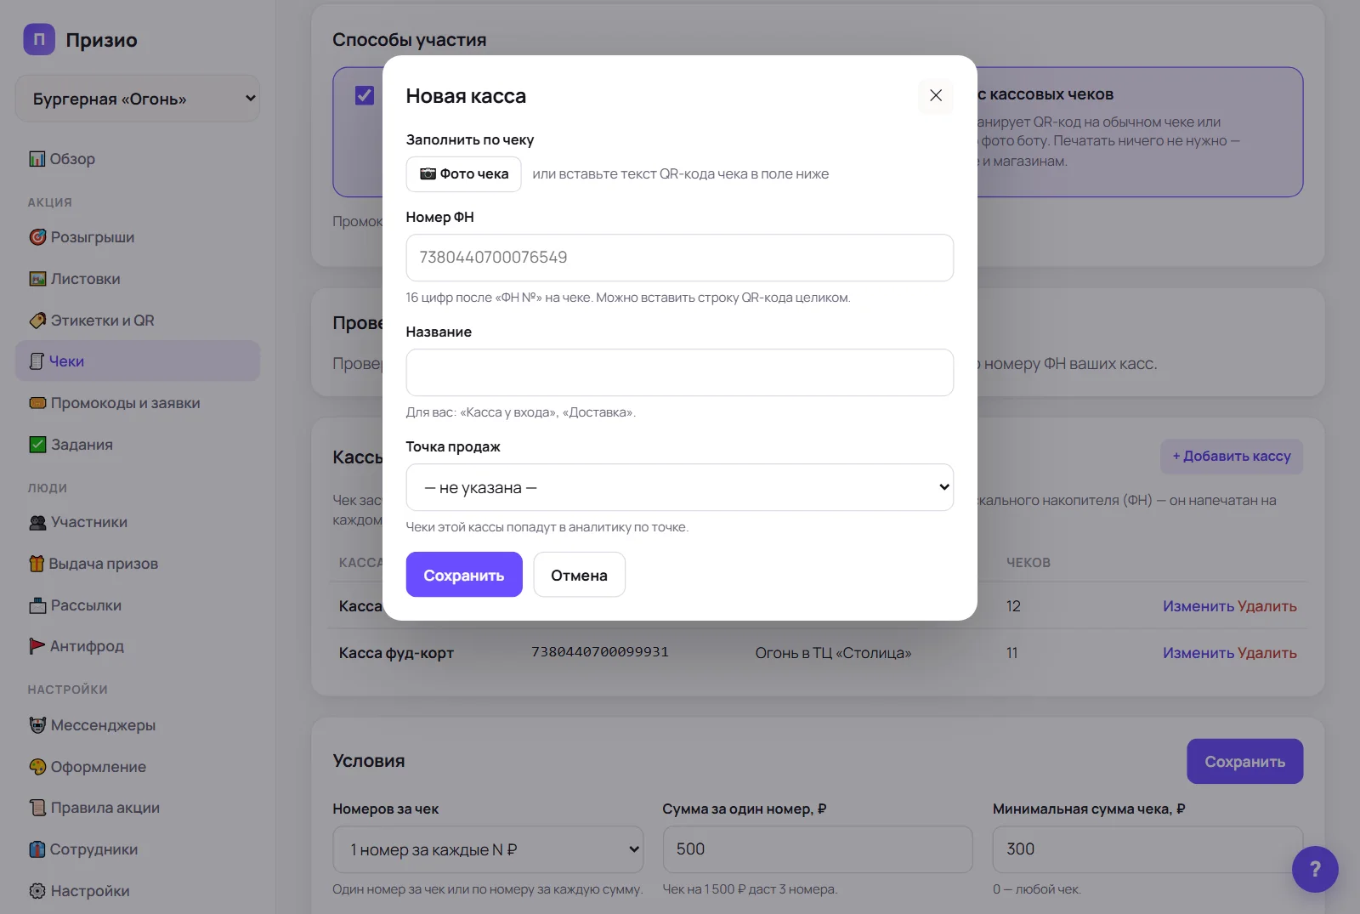Close the Новая касса dialog
The height and width of the screenshot is (914, 1360).
[x=936, y=95]
